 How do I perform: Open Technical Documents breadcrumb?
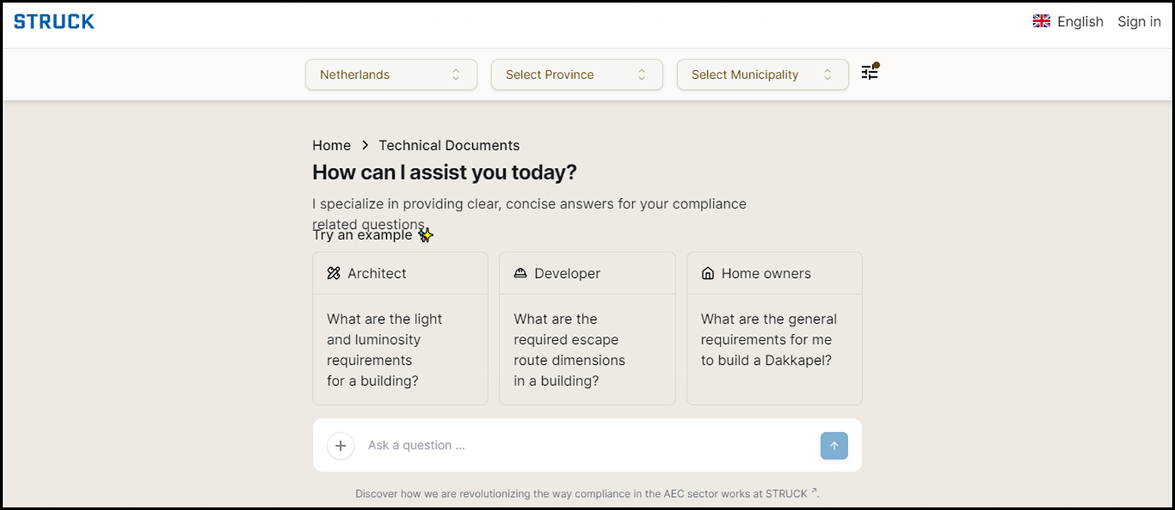[449, 145]
